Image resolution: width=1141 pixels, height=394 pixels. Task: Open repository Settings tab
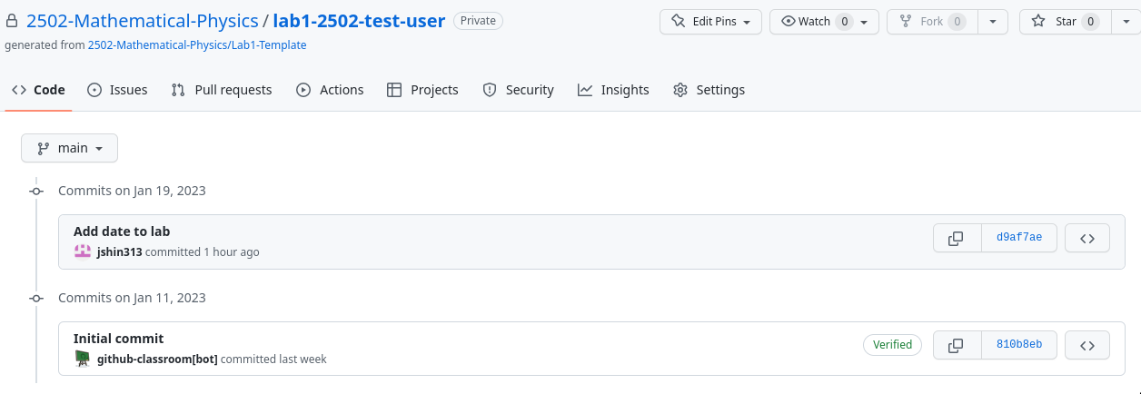coord(709,90)
